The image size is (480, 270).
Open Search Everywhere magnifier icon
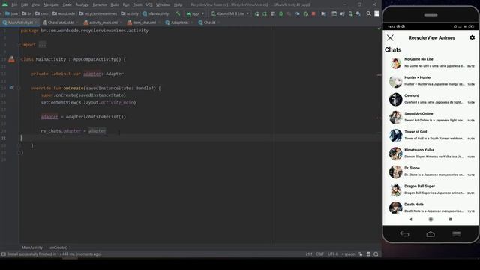click(368, 13)
